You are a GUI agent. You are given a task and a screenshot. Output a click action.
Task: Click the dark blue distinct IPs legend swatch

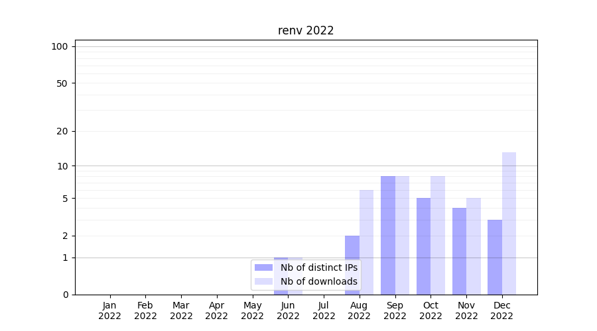(263, 267)
